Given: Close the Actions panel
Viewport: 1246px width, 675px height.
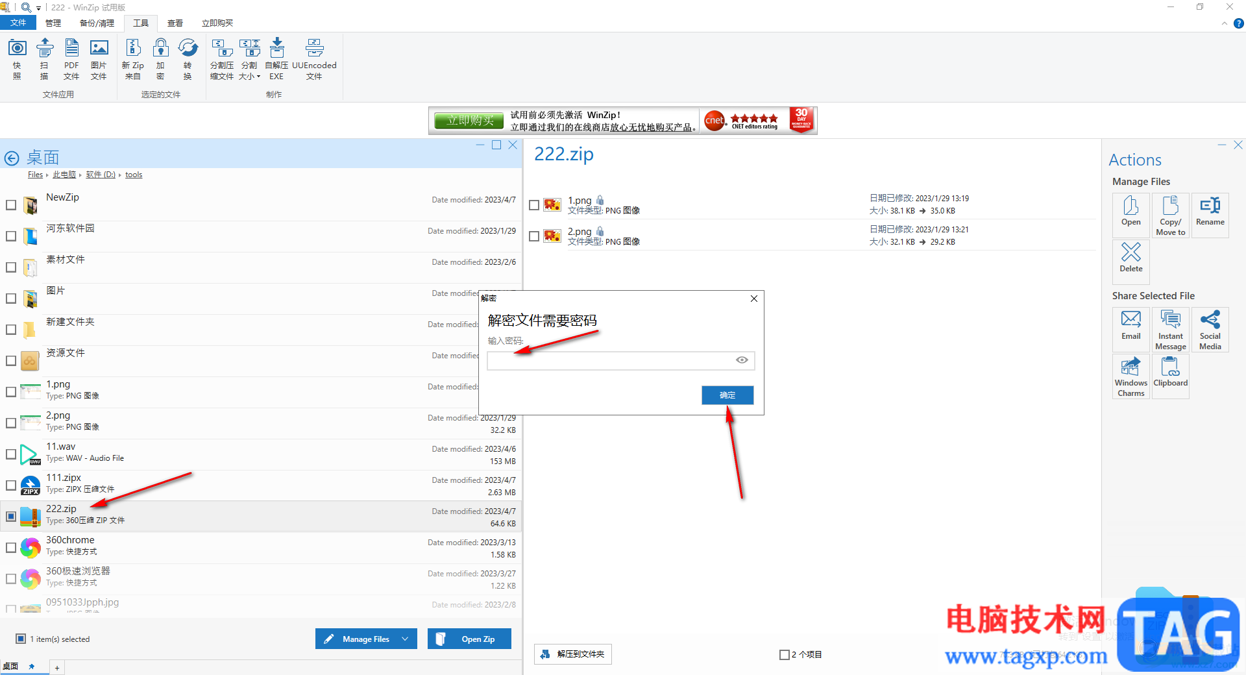Looking at the screenshot, I should click(x=1238, y=145).
